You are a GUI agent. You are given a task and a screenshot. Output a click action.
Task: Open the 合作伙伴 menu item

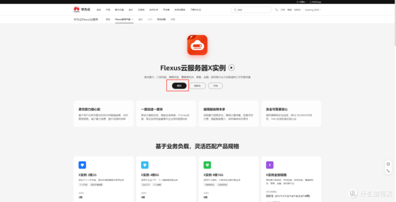(154, 10)
